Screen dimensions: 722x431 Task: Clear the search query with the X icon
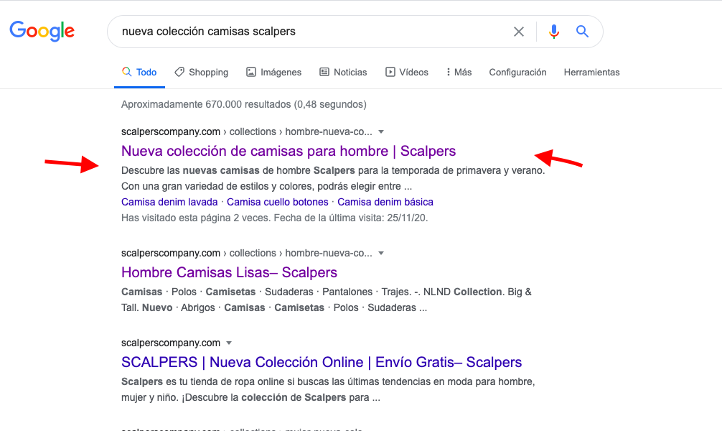click(x=519, y=32)
